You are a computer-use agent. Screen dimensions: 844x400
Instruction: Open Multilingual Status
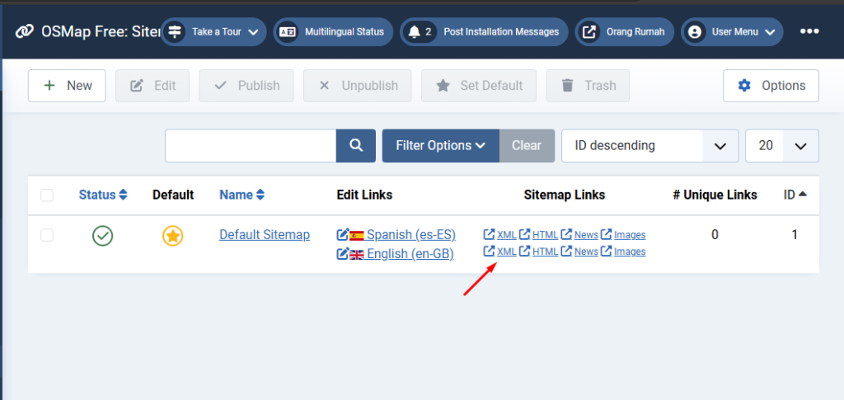(333, 32)
